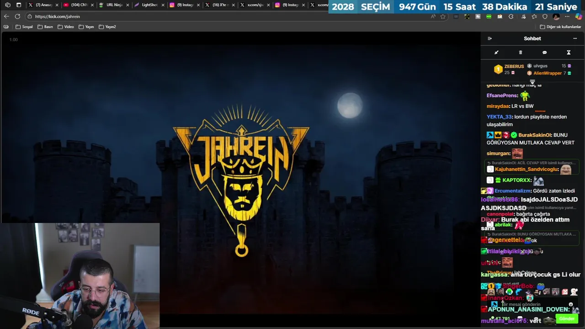Screen dimensions: 585x329
Task: Open the favorites list star icon in toolbar
Action: tap(534, 16)
